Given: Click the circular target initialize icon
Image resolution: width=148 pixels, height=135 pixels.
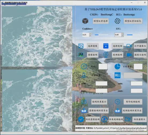Looking at the screenshot, I should 117,21.
